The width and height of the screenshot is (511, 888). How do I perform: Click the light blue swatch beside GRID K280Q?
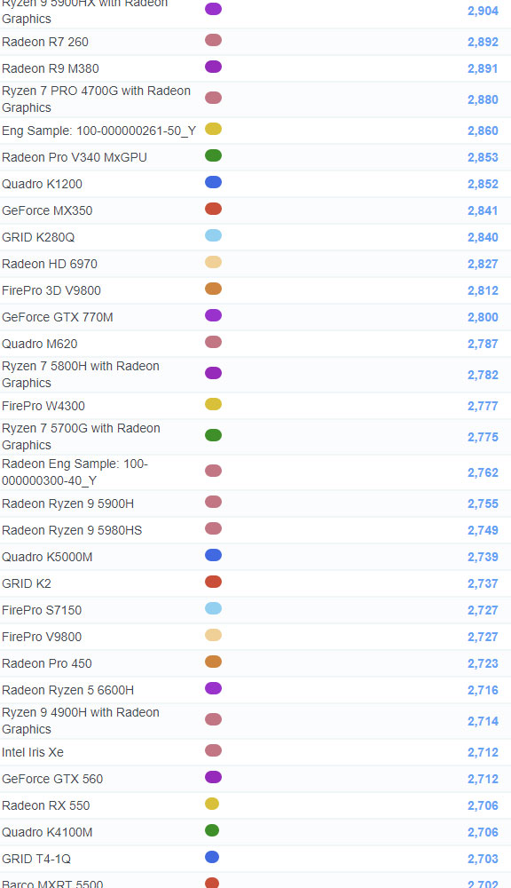(213, 235)
